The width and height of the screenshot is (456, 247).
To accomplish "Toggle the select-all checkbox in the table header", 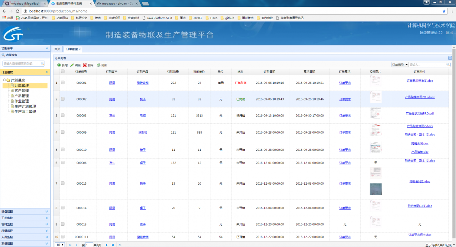I will pos(63,71).
